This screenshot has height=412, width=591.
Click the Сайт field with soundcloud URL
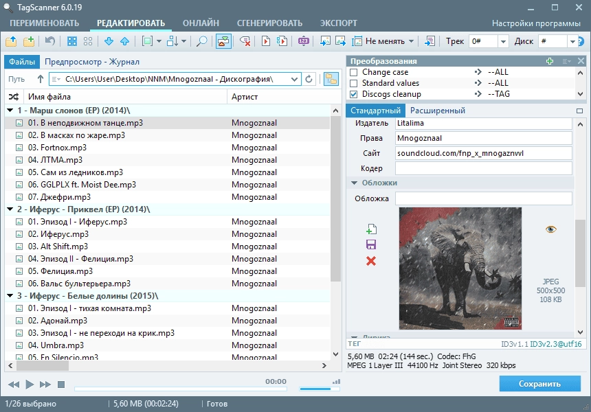(x=484, y=153)
